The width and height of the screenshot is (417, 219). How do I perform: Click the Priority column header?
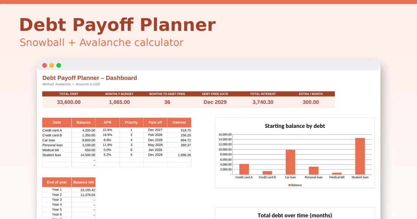click(x=131, y=123)
